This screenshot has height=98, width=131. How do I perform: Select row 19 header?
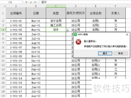[x=3, y=96]
